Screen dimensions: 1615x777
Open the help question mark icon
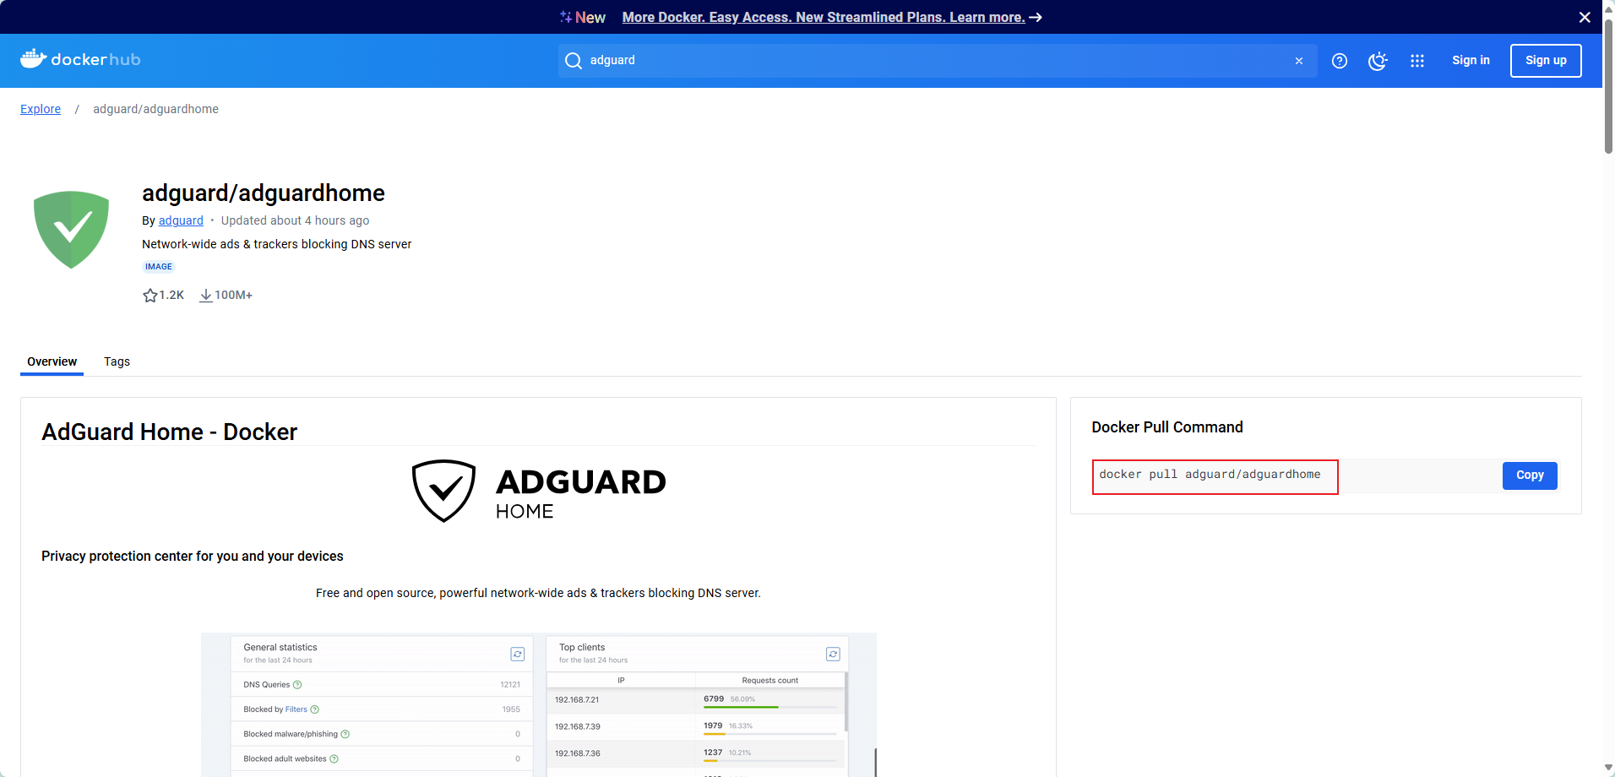(1339, 61)
